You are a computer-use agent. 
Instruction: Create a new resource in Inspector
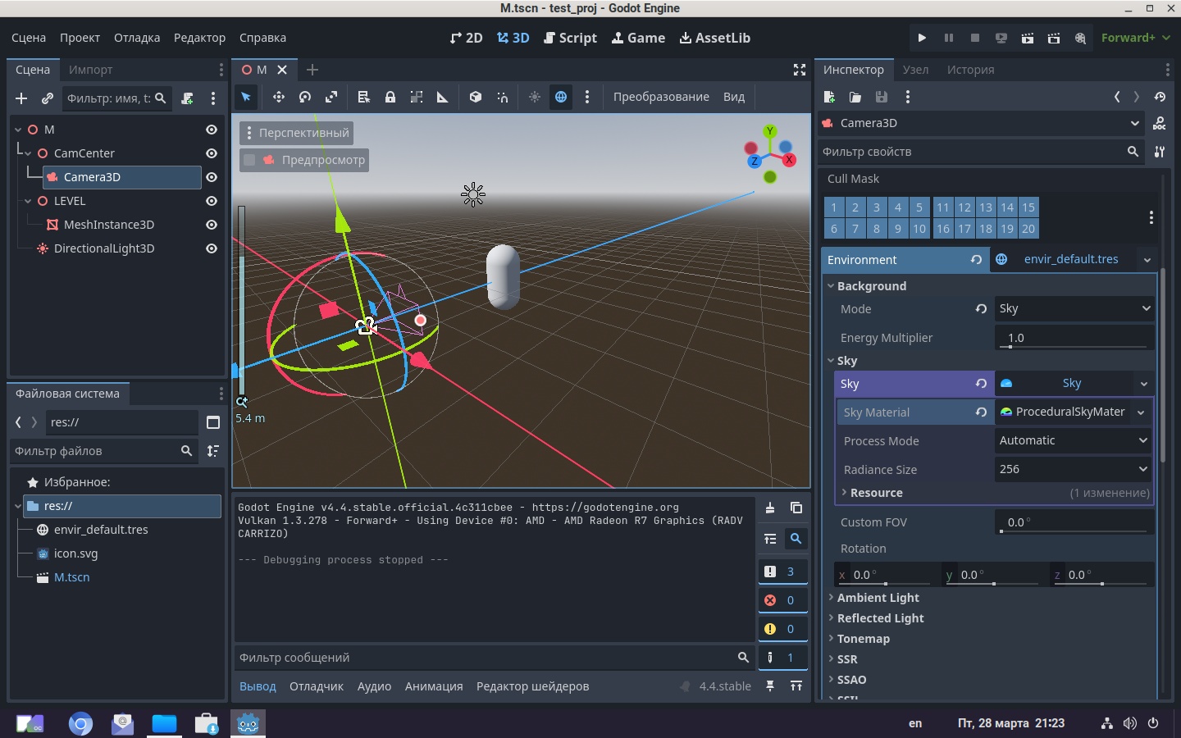point(829,97)
